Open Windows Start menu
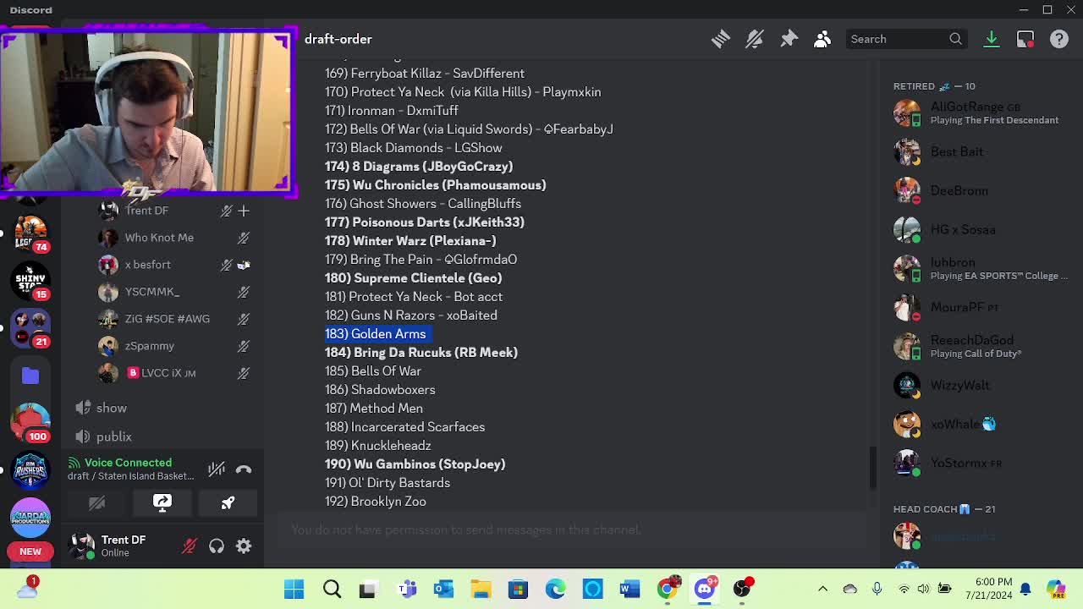This screenshot has height=609, width=1083. pos(294,589)
